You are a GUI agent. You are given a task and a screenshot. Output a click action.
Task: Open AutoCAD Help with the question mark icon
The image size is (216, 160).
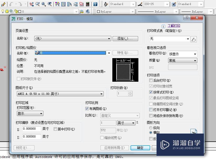(x=95, y=4)
